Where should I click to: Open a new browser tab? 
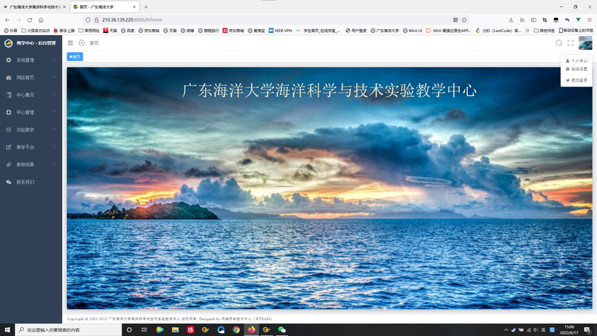(x=146, y=7)
